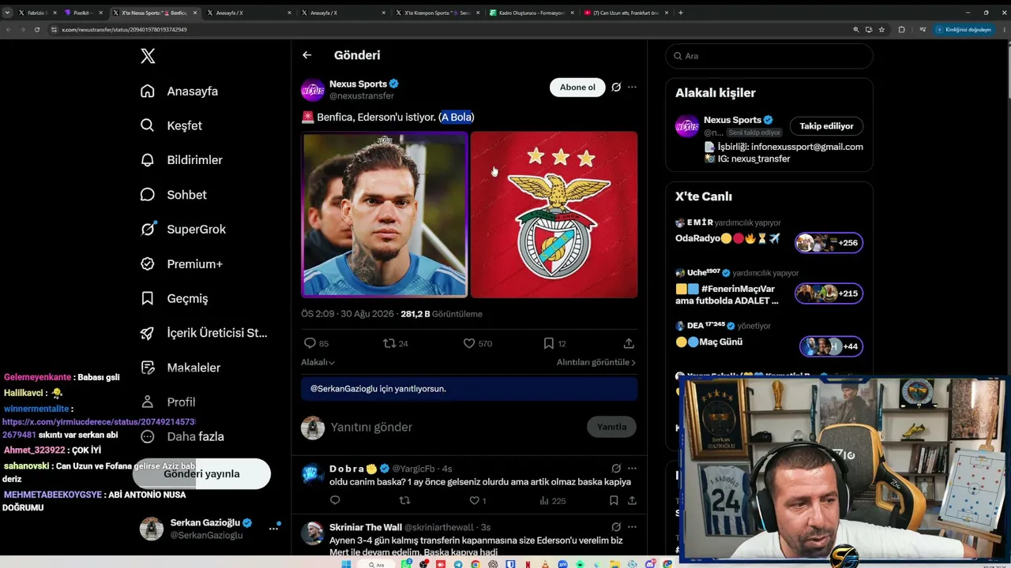View analytics of Dobra's reply, 225 views
This screenshot has height=568, width=1011.
point(553,500)
